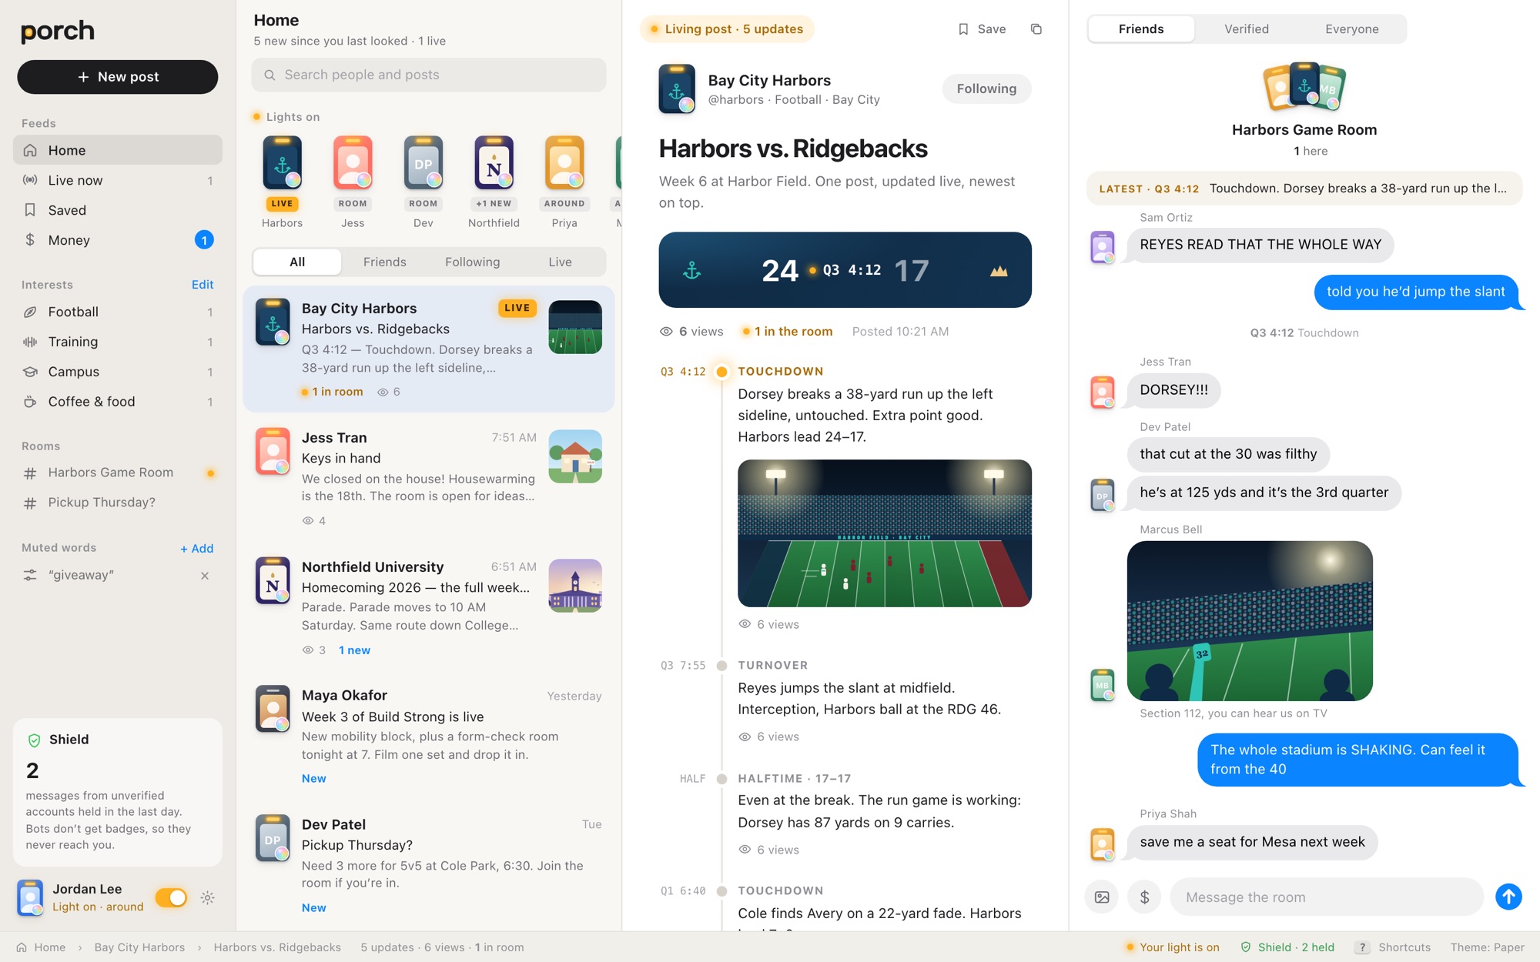This screenshot has height=962, width=1540.
Task: Select the Coffee & food interest
Action: pos(118,402)
